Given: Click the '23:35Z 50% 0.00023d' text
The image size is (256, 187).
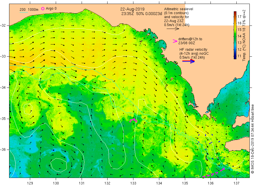Looking at the screenshot, I should coord(142,14).
